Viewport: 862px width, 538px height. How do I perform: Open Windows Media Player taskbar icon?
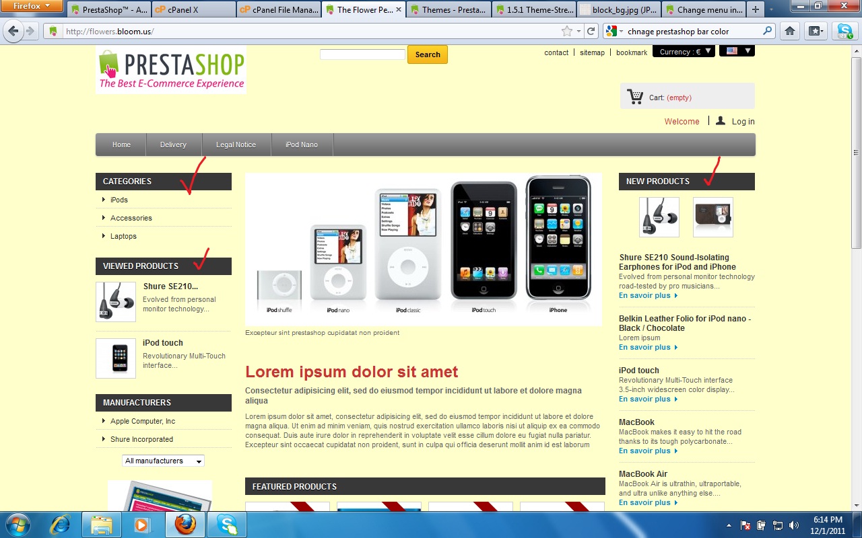[143, 524]
